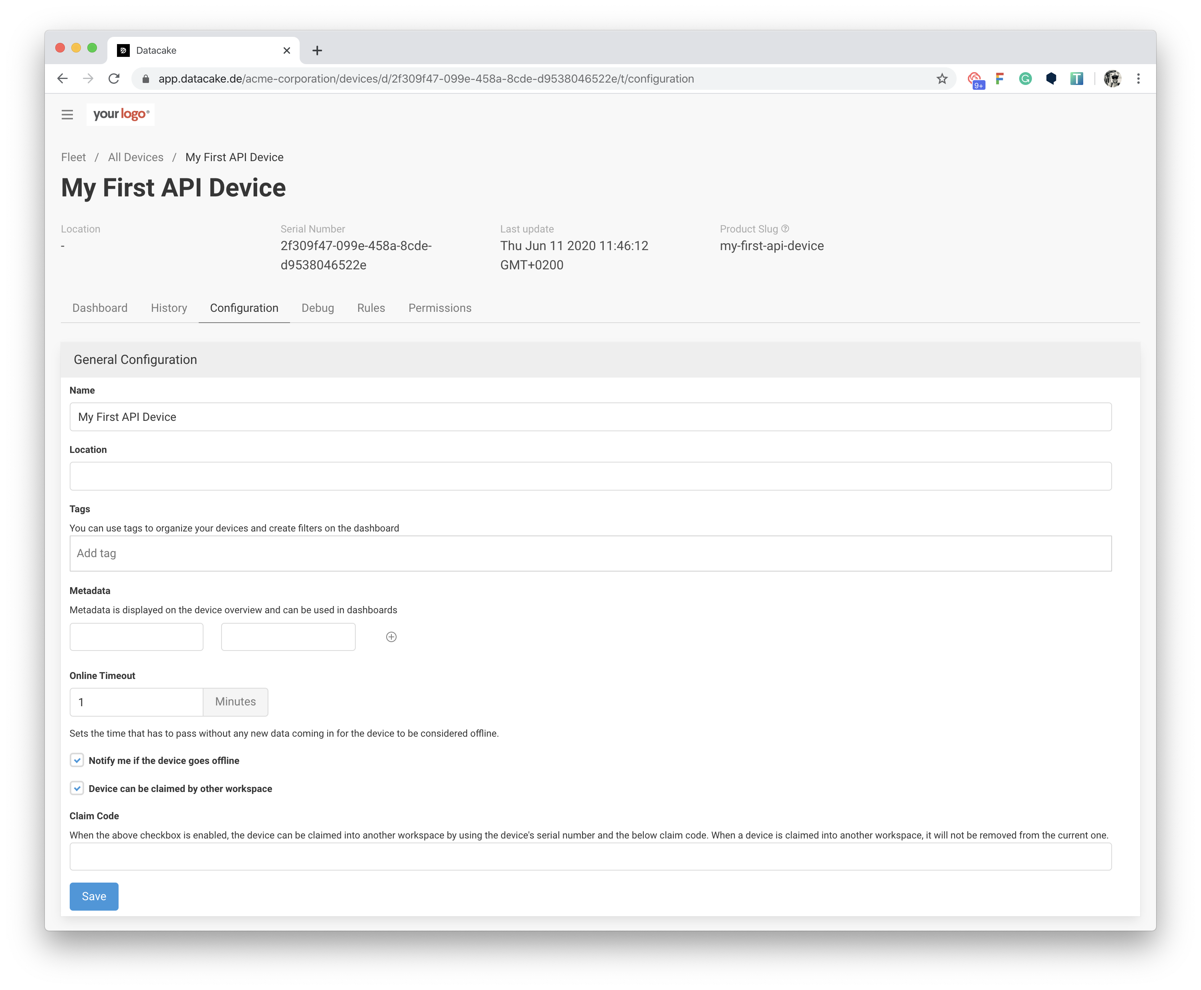The width and height of the screenshot is (1201, 990).
Task: Open the teal T extension icon
Action: point(1077,79)
